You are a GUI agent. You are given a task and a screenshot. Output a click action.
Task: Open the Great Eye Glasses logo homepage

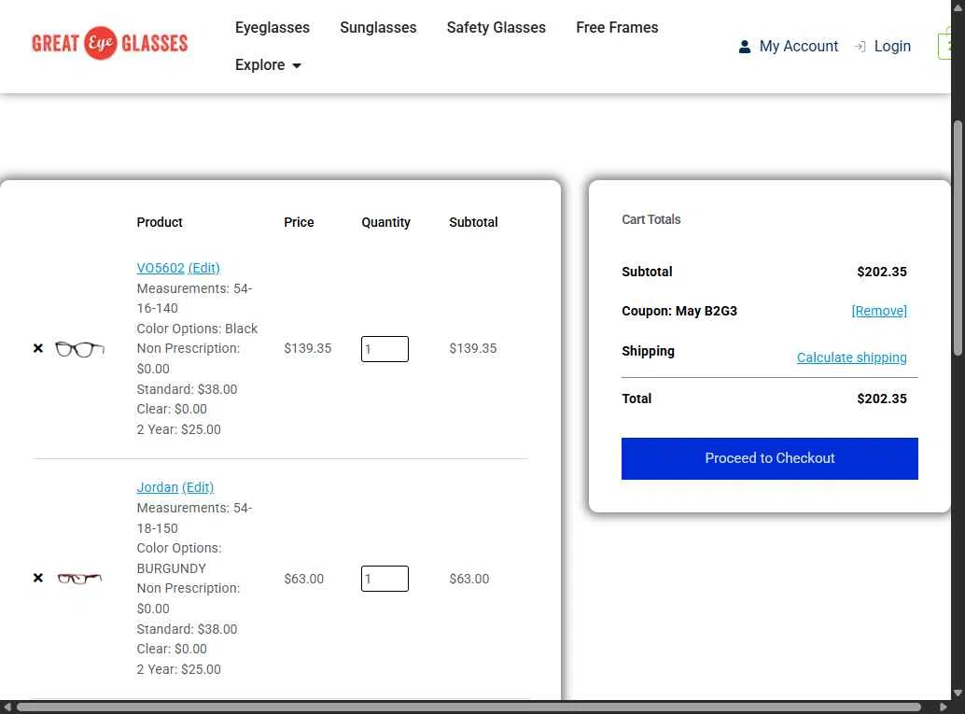tap(109, 43)
